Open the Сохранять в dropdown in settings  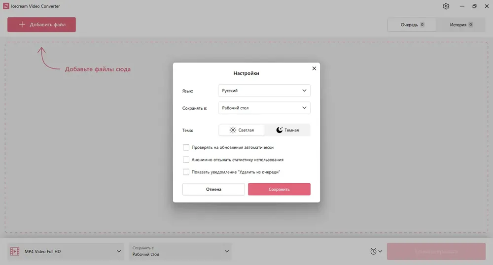pyautogui.click(x=264, y=108)
